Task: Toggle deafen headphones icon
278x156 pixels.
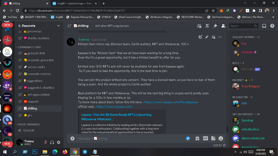Action: [52, 142]
